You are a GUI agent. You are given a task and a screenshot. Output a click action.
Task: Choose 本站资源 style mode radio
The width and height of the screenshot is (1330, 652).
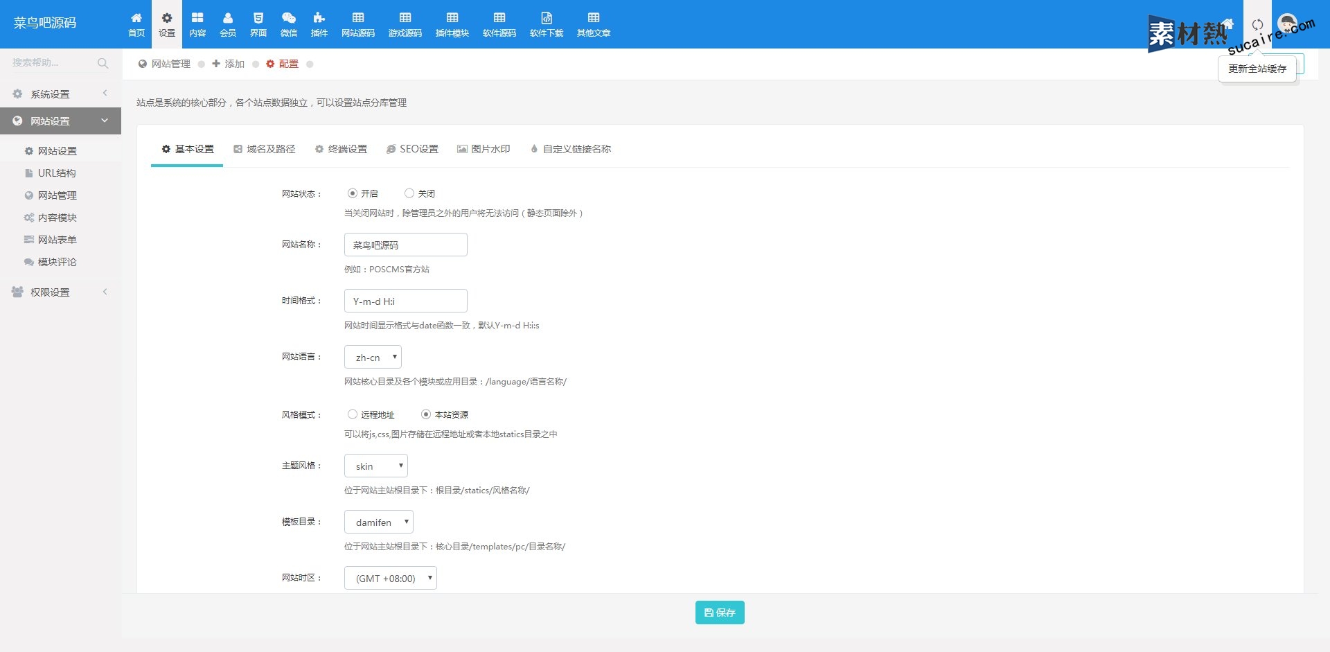tap(426, 414)
